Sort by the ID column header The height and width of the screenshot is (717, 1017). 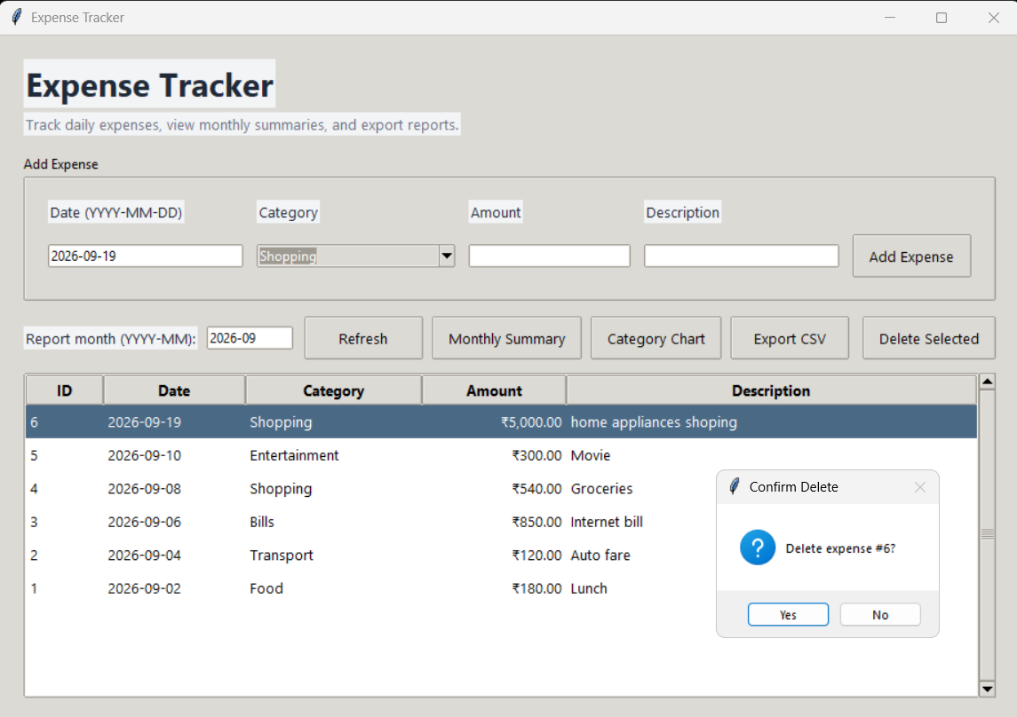tap(64, 390)
